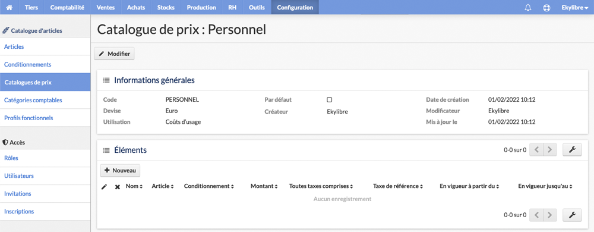Click the delete cross column icon
Screen dimensions: 594x232
[x=118, y=187]
